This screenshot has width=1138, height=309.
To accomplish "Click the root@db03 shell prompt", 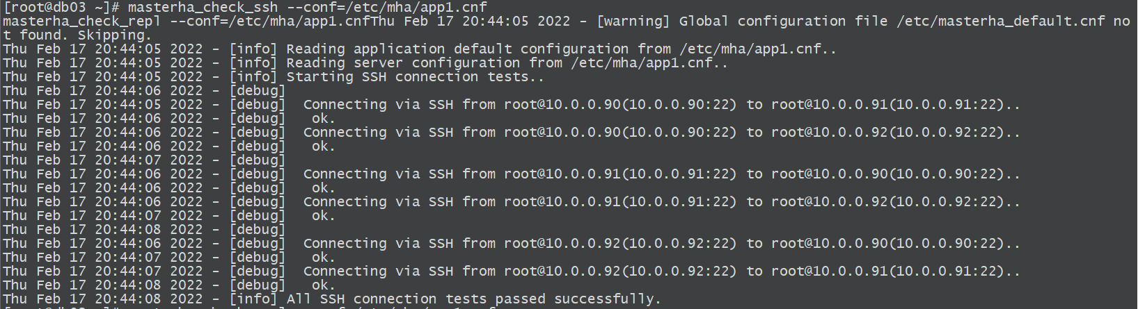I will pos(61,7).
